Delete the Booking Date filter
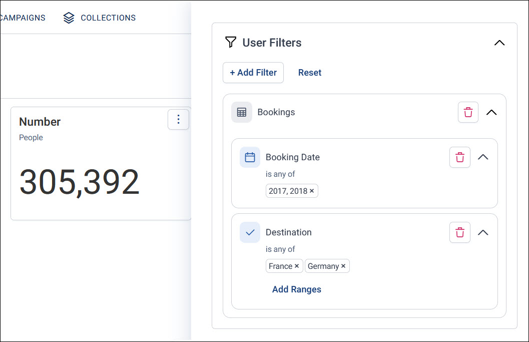 [x=460, y=157]
